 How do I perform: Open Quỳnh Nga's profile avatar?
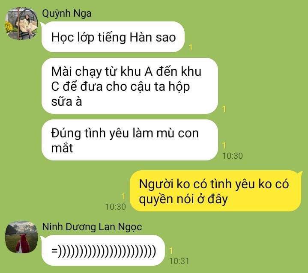pos(21,24)
